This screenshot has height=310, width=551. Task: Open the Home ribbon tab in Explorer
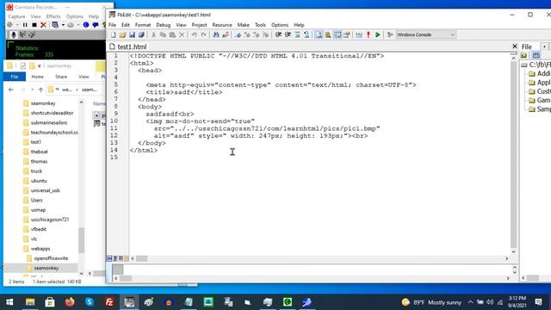(x=38, y=77)
